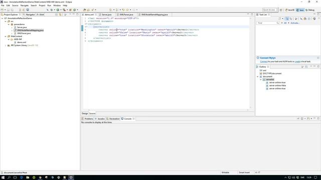Click the Open Type toolbar icon

[84, 10]
